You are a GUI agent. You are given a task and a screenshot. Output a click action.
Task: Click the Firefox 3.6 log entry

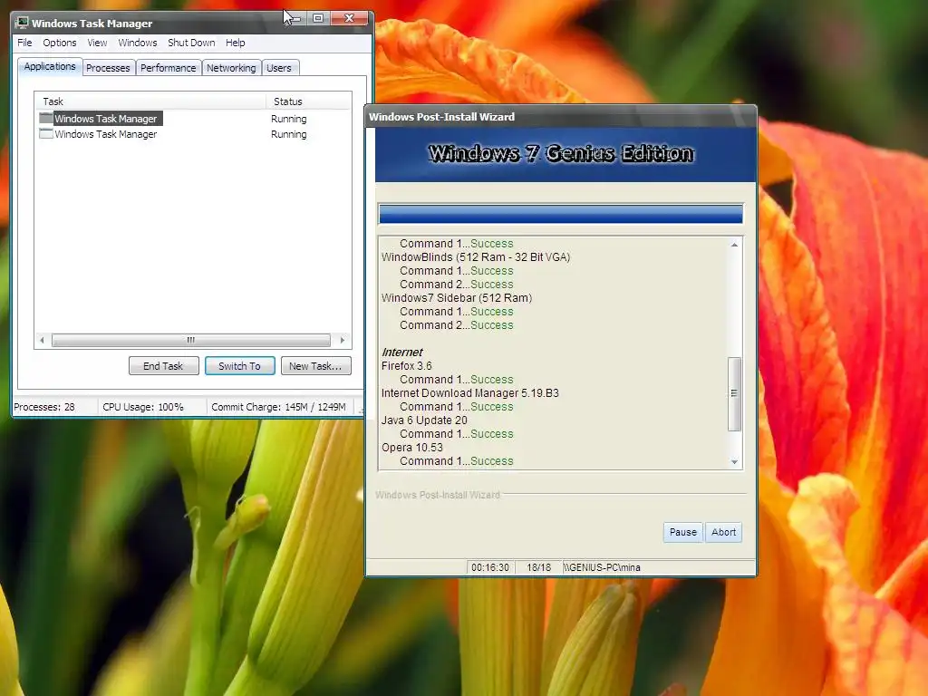point(407,366)
